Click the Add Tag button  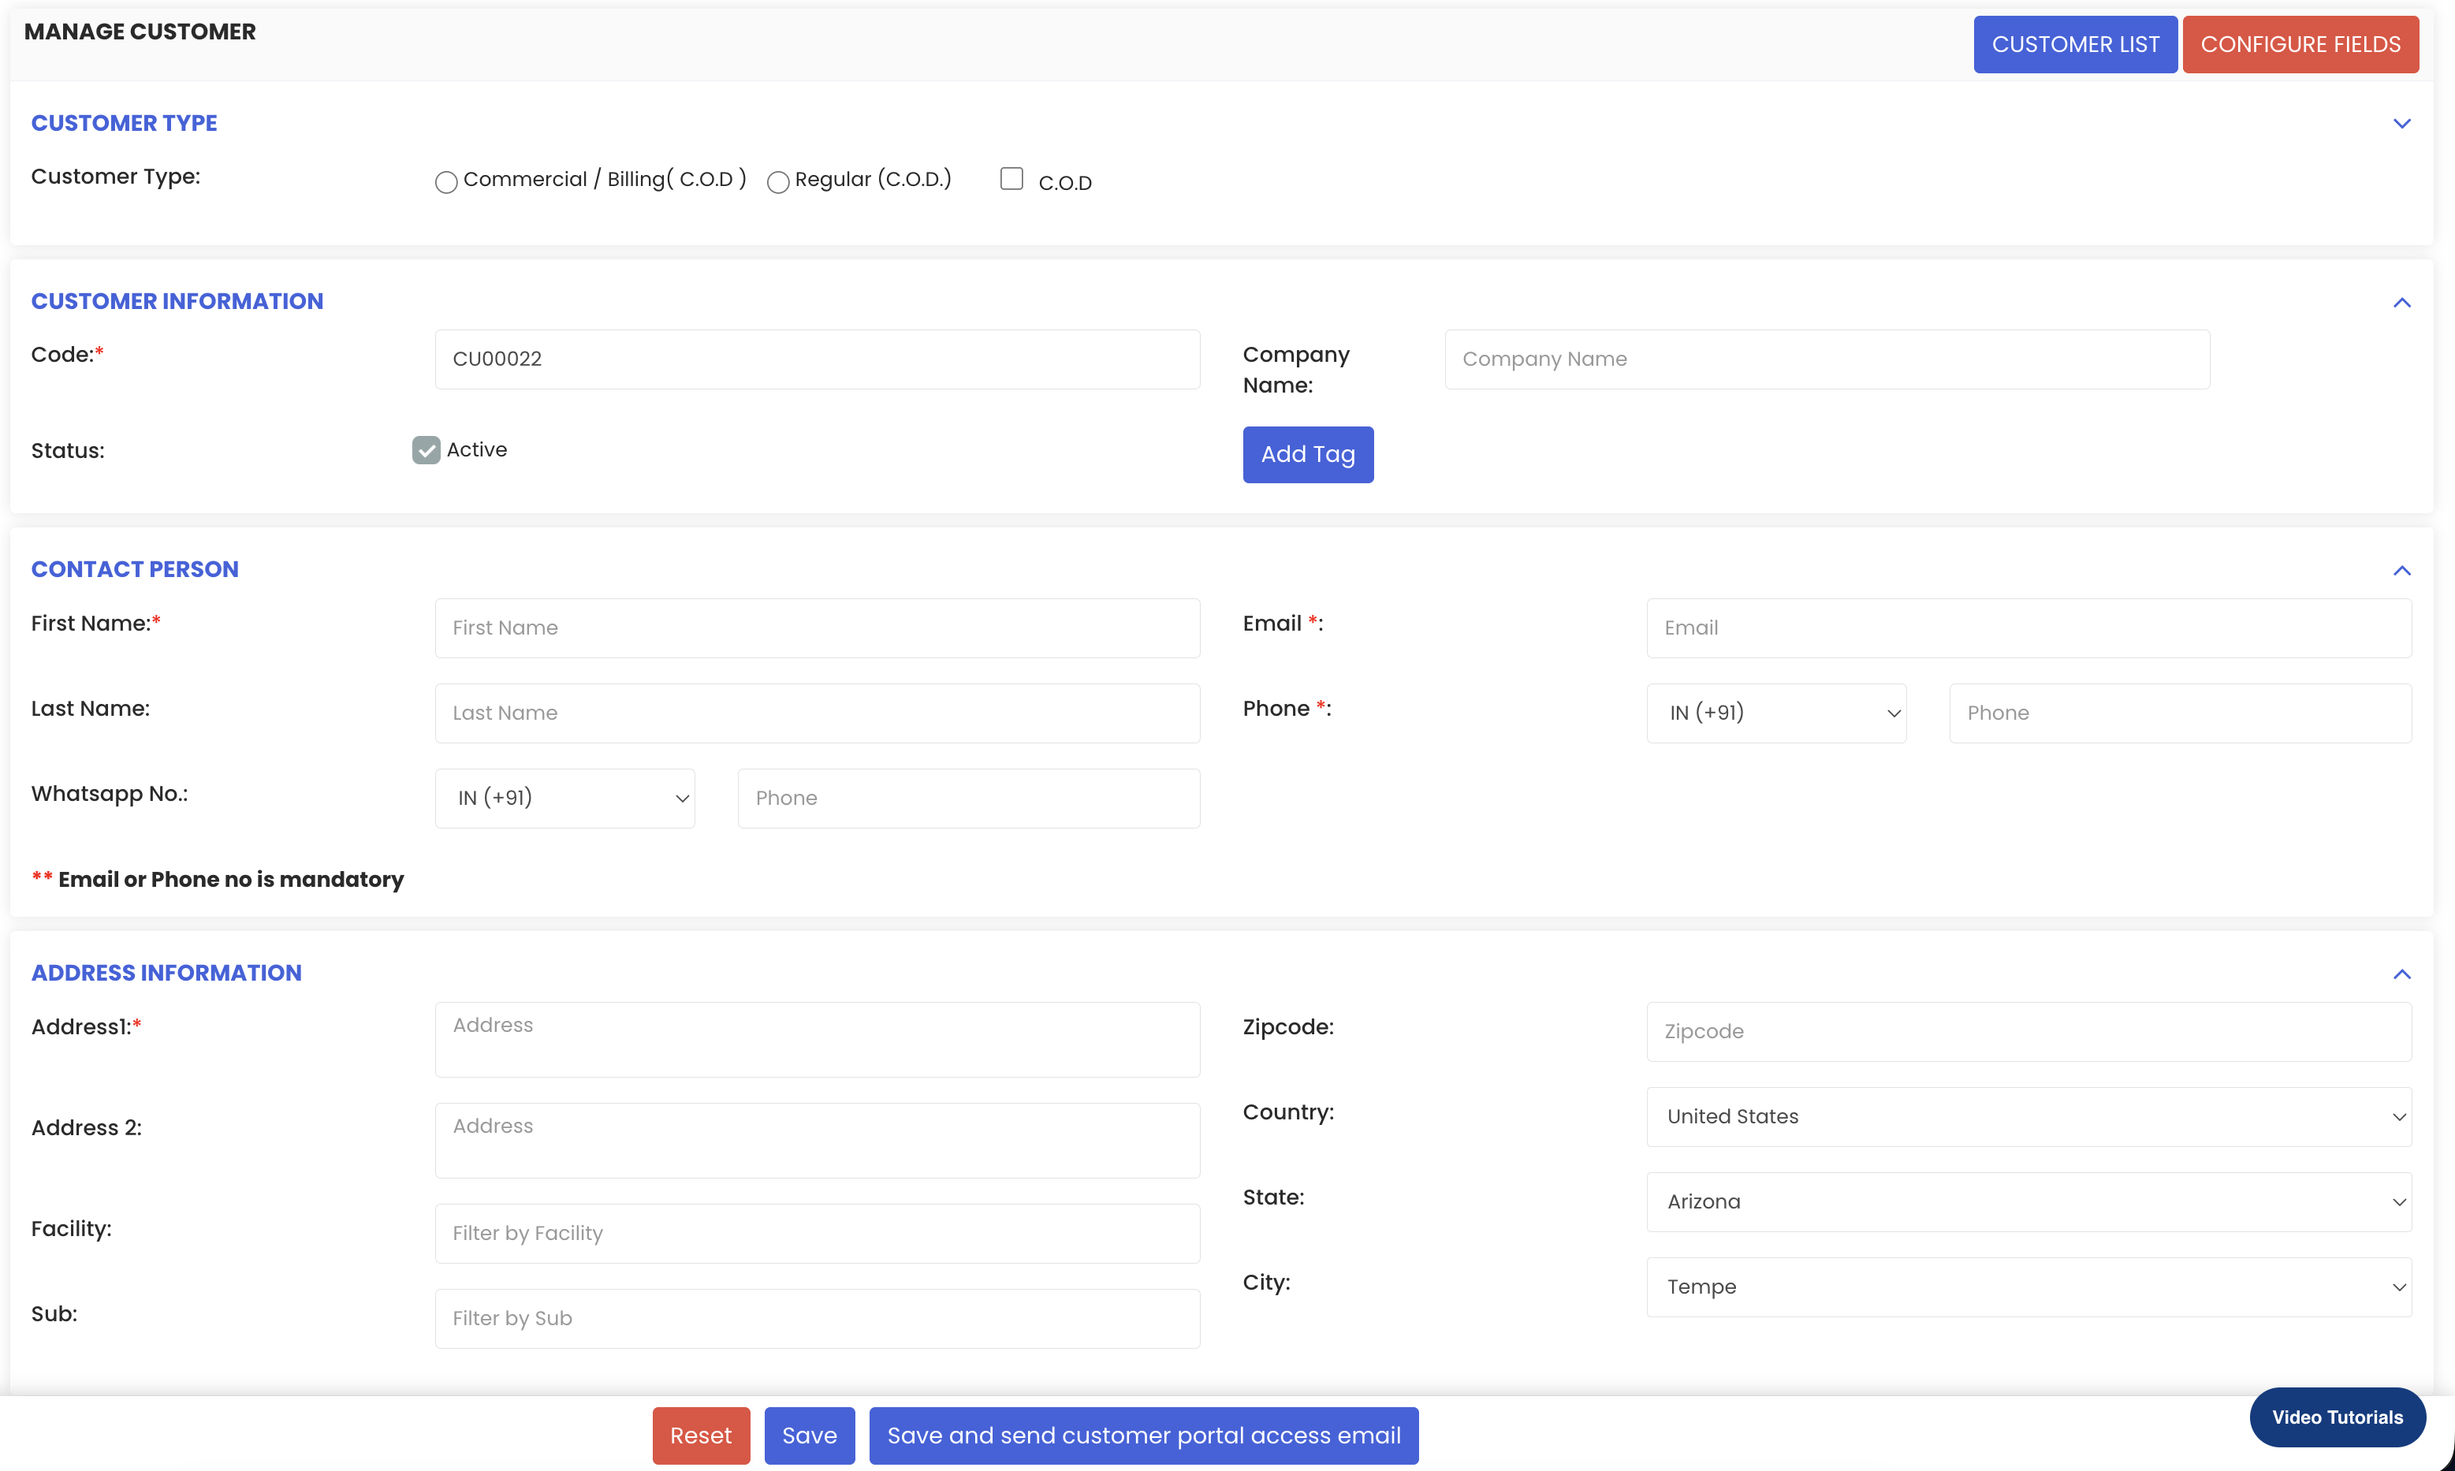1307,454
